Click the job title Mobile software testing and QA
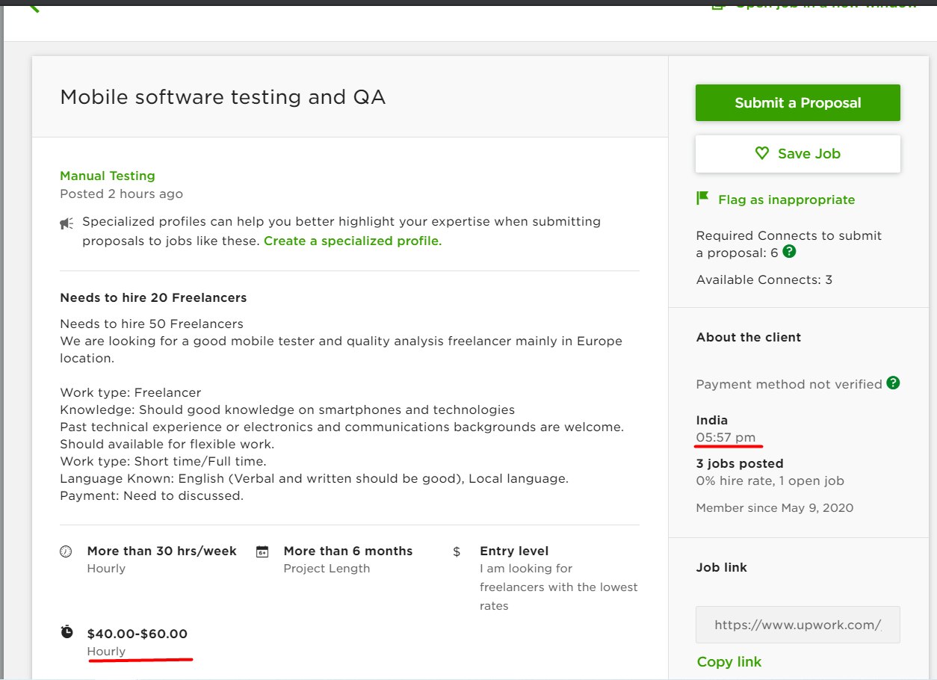The height and width of the screenshot is (680, 937). pos(223,97)
